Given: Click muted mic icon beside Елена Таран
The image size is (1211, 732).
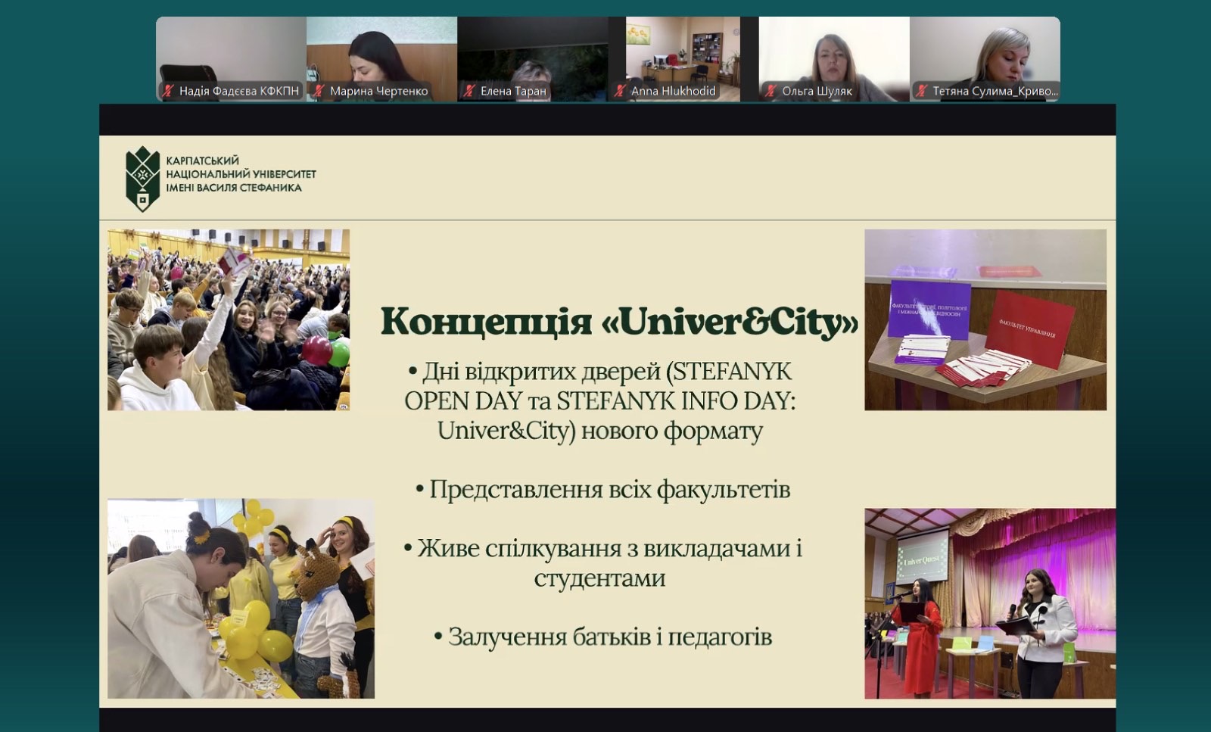Looking at the screenshot, I should tap(469, 92).
